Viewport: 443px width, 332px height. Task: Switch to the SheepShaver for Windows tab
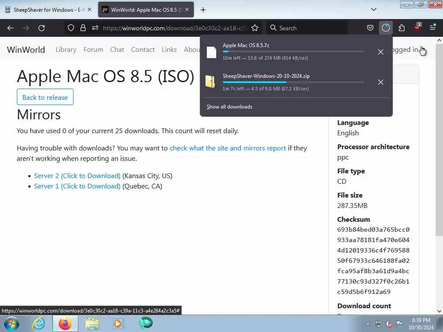pos(48,10)
